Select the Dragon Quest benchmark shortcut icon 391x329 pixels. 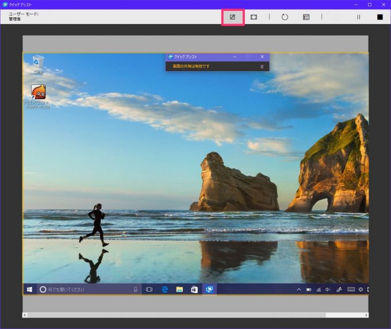(38, 96)
